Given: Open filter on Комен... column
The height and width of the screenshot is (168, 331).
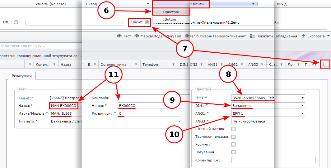Looking at the screenshot, I should pos(54,65).
